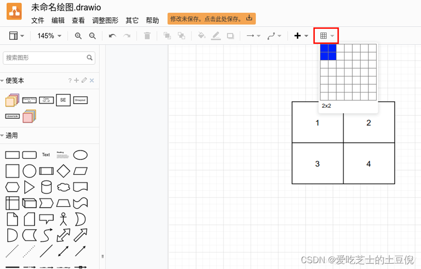421x269 pixels.
Task: Open the 145% zoom level dropdown
Action: pos(50,36)
